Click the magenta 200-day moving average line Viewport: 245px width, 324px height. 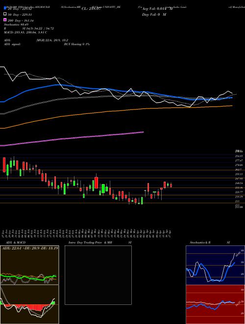(72, 139)
